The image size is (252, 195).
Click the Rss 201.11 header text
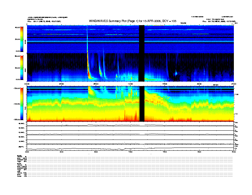44,21
